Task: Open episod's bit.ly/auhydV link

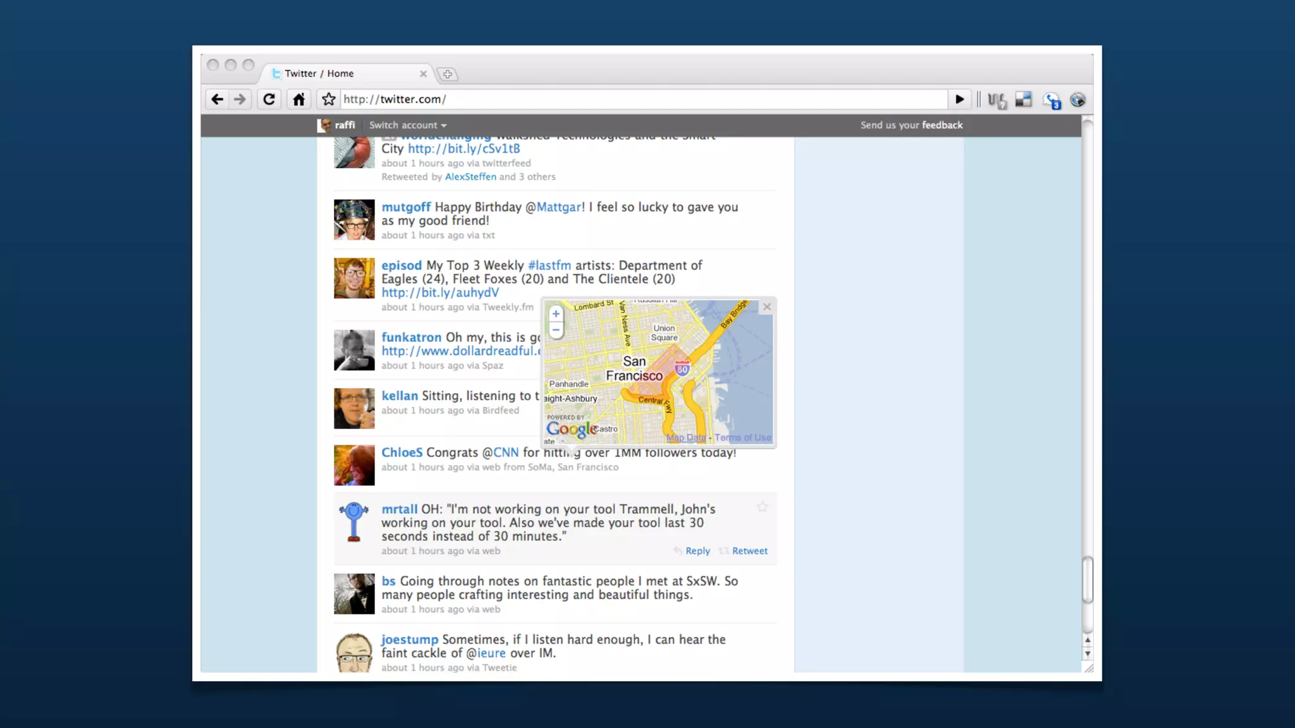Action: click(x=440, y=293)
